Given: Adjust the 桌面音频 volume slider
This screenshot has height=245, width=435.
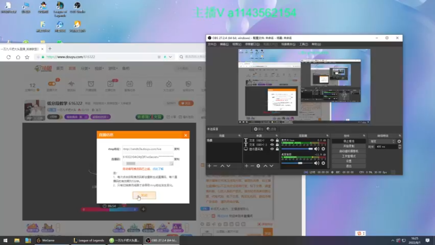Looking at the screenshot, I should coord(297,163).
